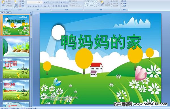
Task: Click the Replace button in Editing group
Action: click(124, 3)
